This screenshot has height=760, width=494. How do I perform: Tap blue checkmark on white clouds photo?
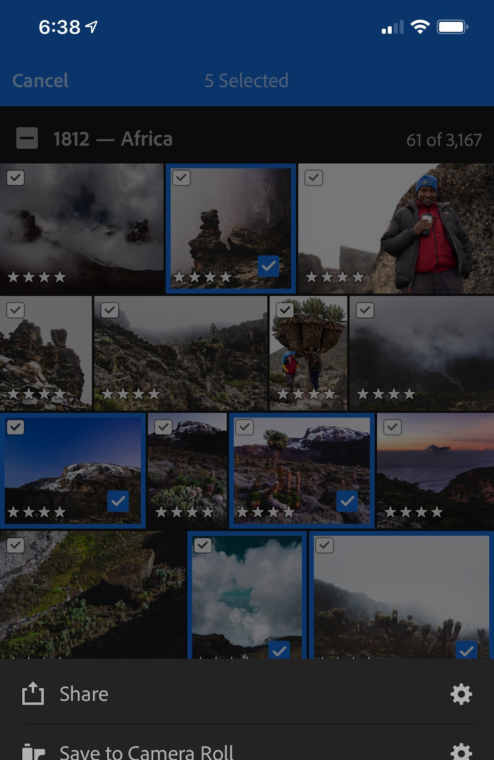point(279,651)
